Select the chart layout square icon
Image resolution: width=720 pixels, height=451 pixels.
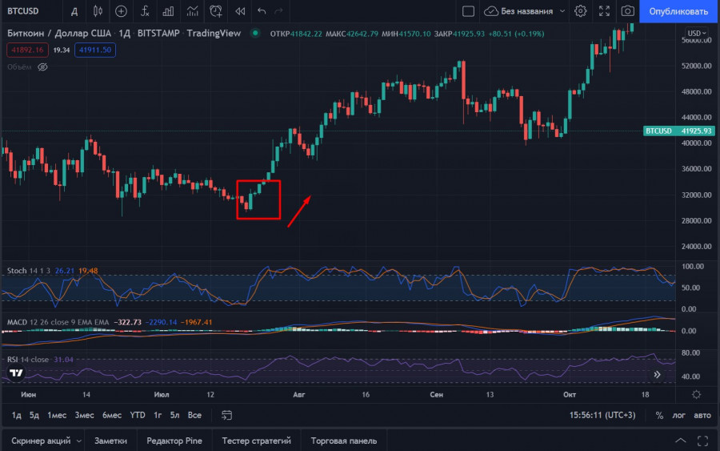click(x=468, y=11)
